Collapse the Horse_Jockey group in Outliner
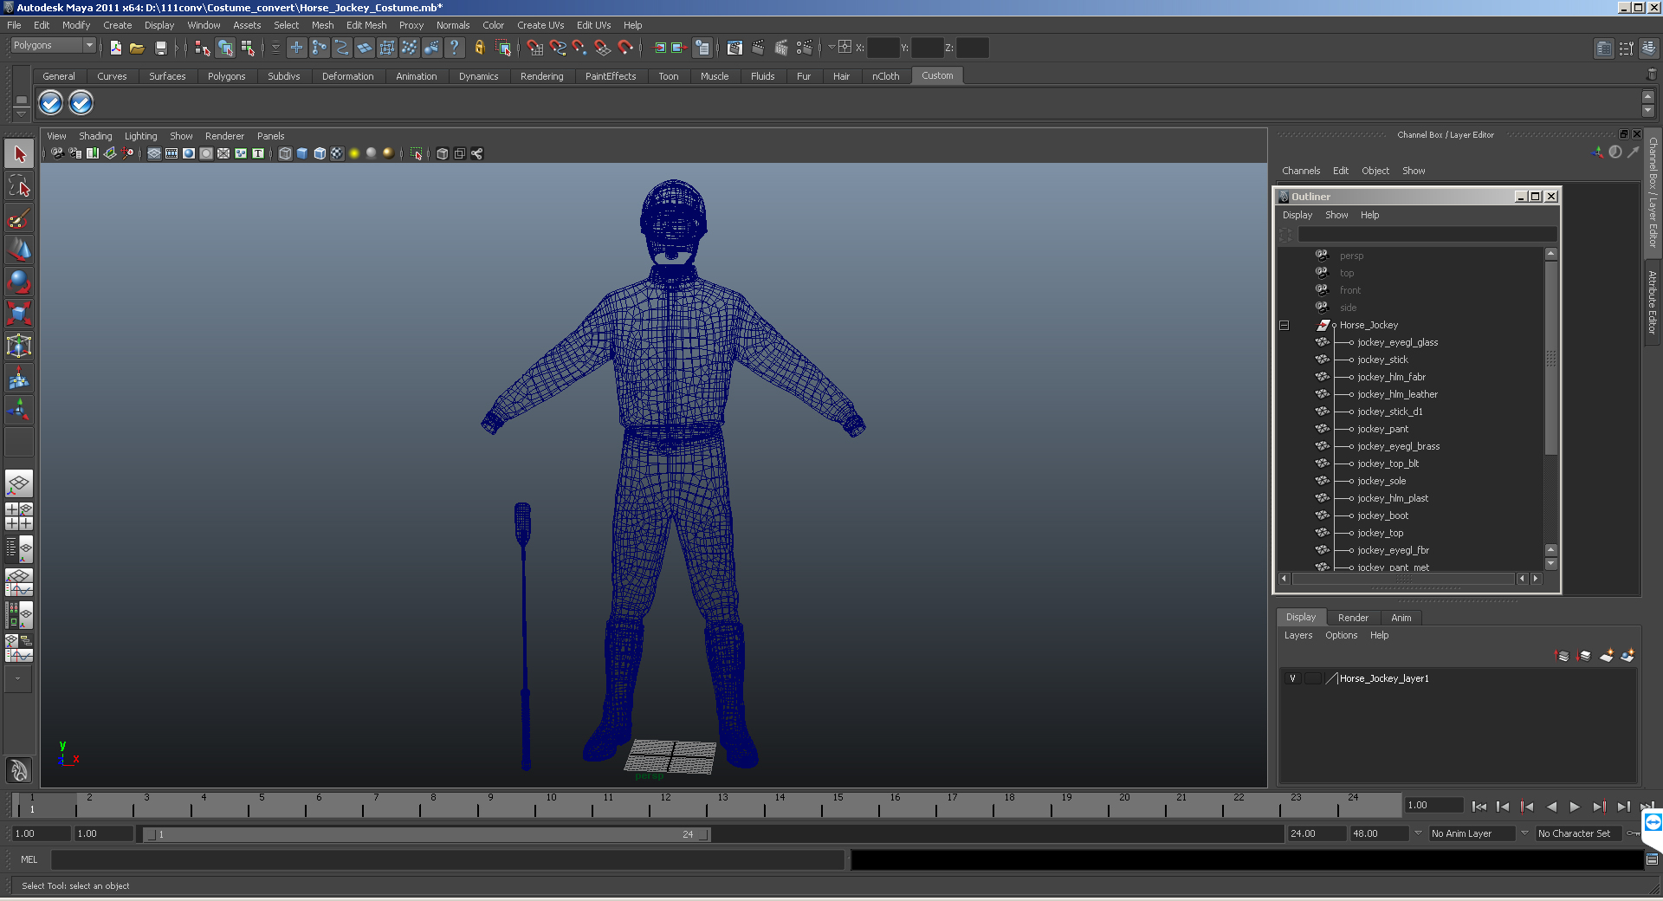1663x901 pixels. (x=1284, y=326)
